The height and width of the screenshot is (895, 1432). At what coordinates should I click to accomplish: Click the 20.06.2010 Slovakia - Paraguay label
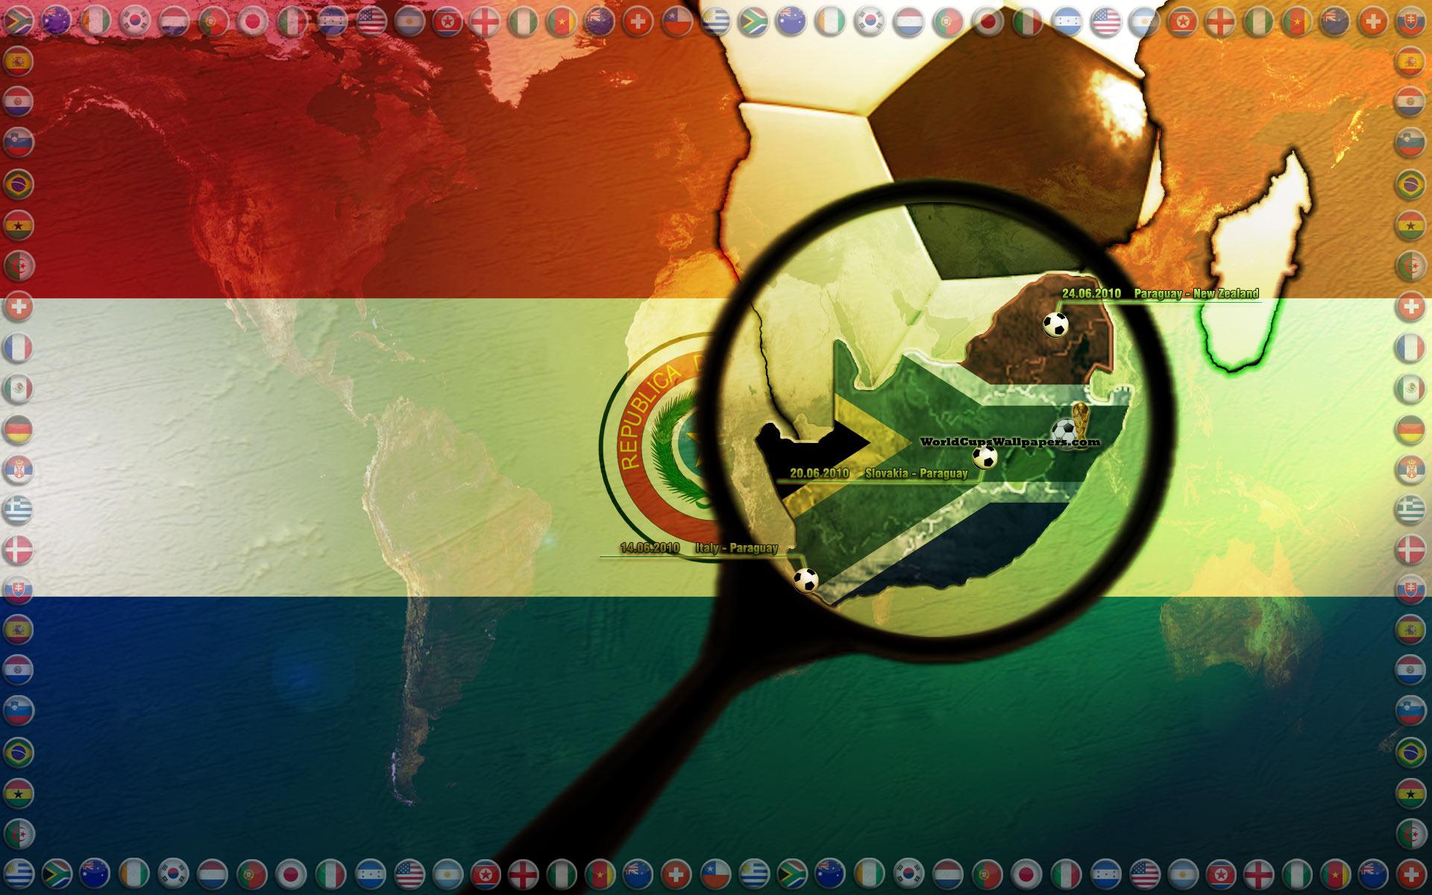[879, 473]
